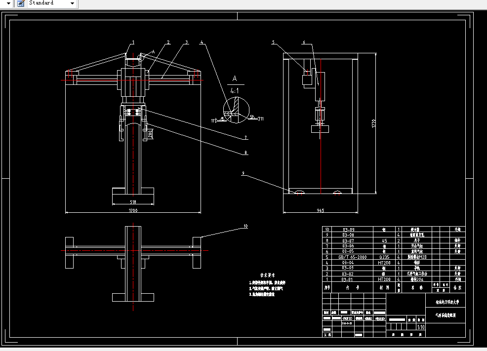Click parts list cell 03-02
This screenshot has height=351, width=487.
(x=348, y=273)
